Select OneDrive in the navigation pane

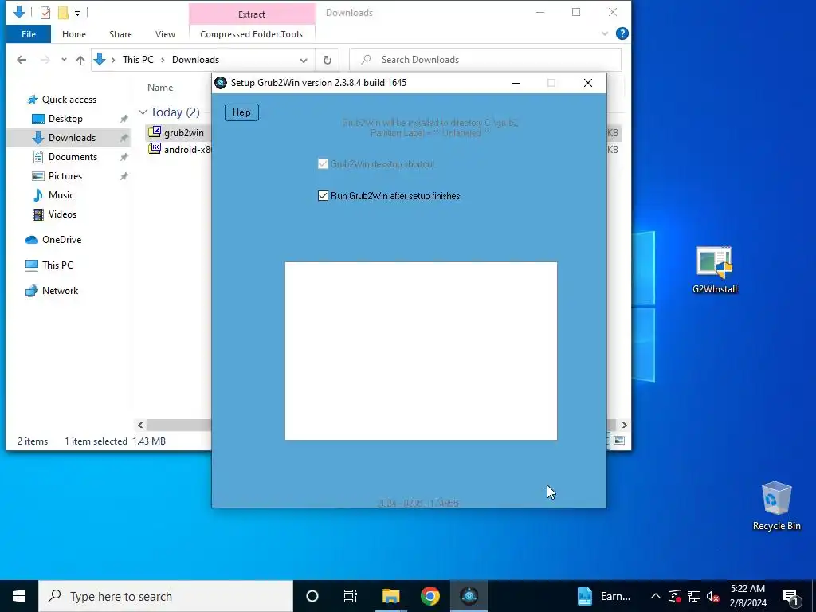coord(61,240)
